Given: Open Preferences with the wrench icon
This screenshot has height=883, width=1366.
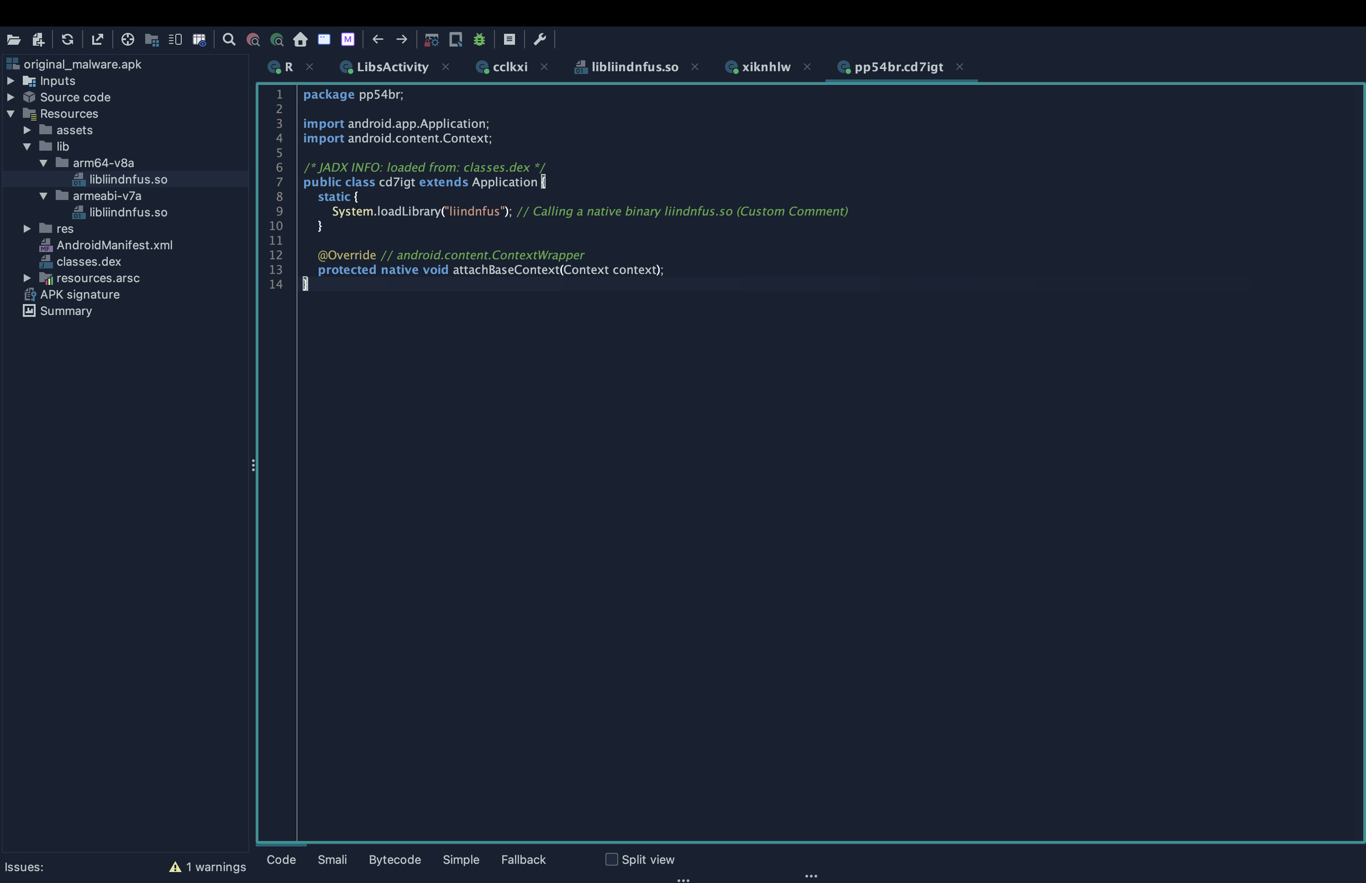Looking at the screenshot, I should click(540, 40).
